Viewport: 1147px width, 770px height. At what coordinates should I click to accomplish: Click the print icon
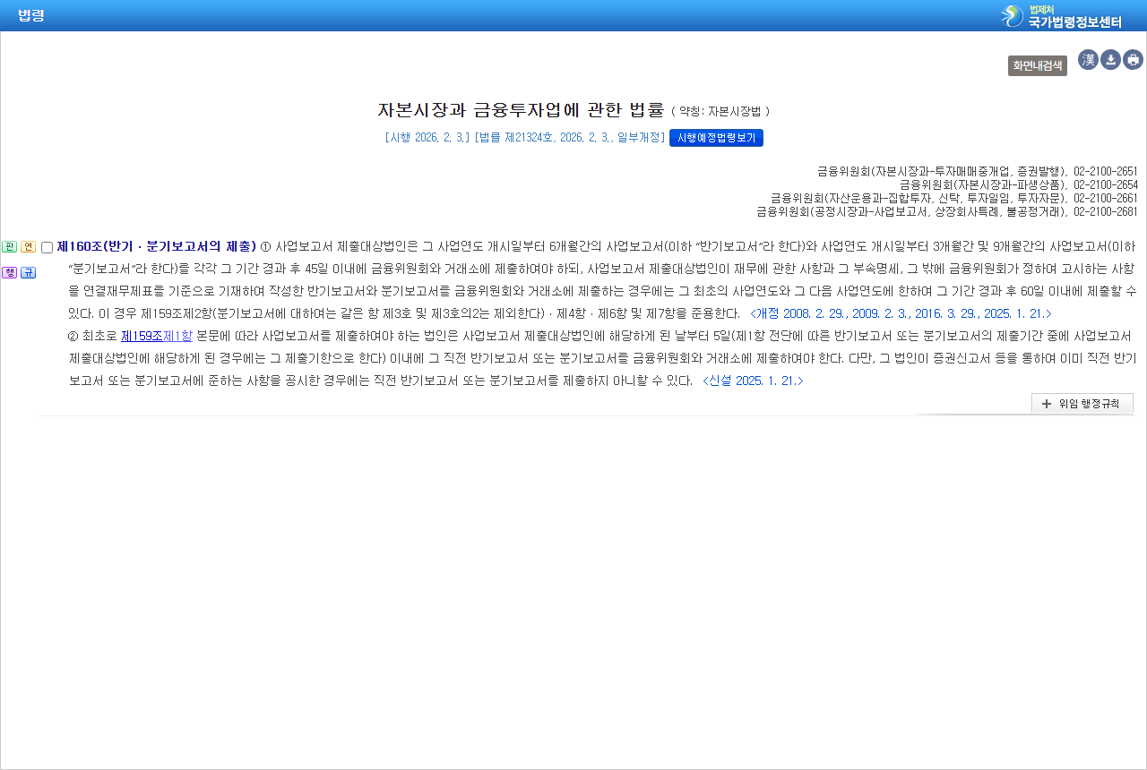1133,60
